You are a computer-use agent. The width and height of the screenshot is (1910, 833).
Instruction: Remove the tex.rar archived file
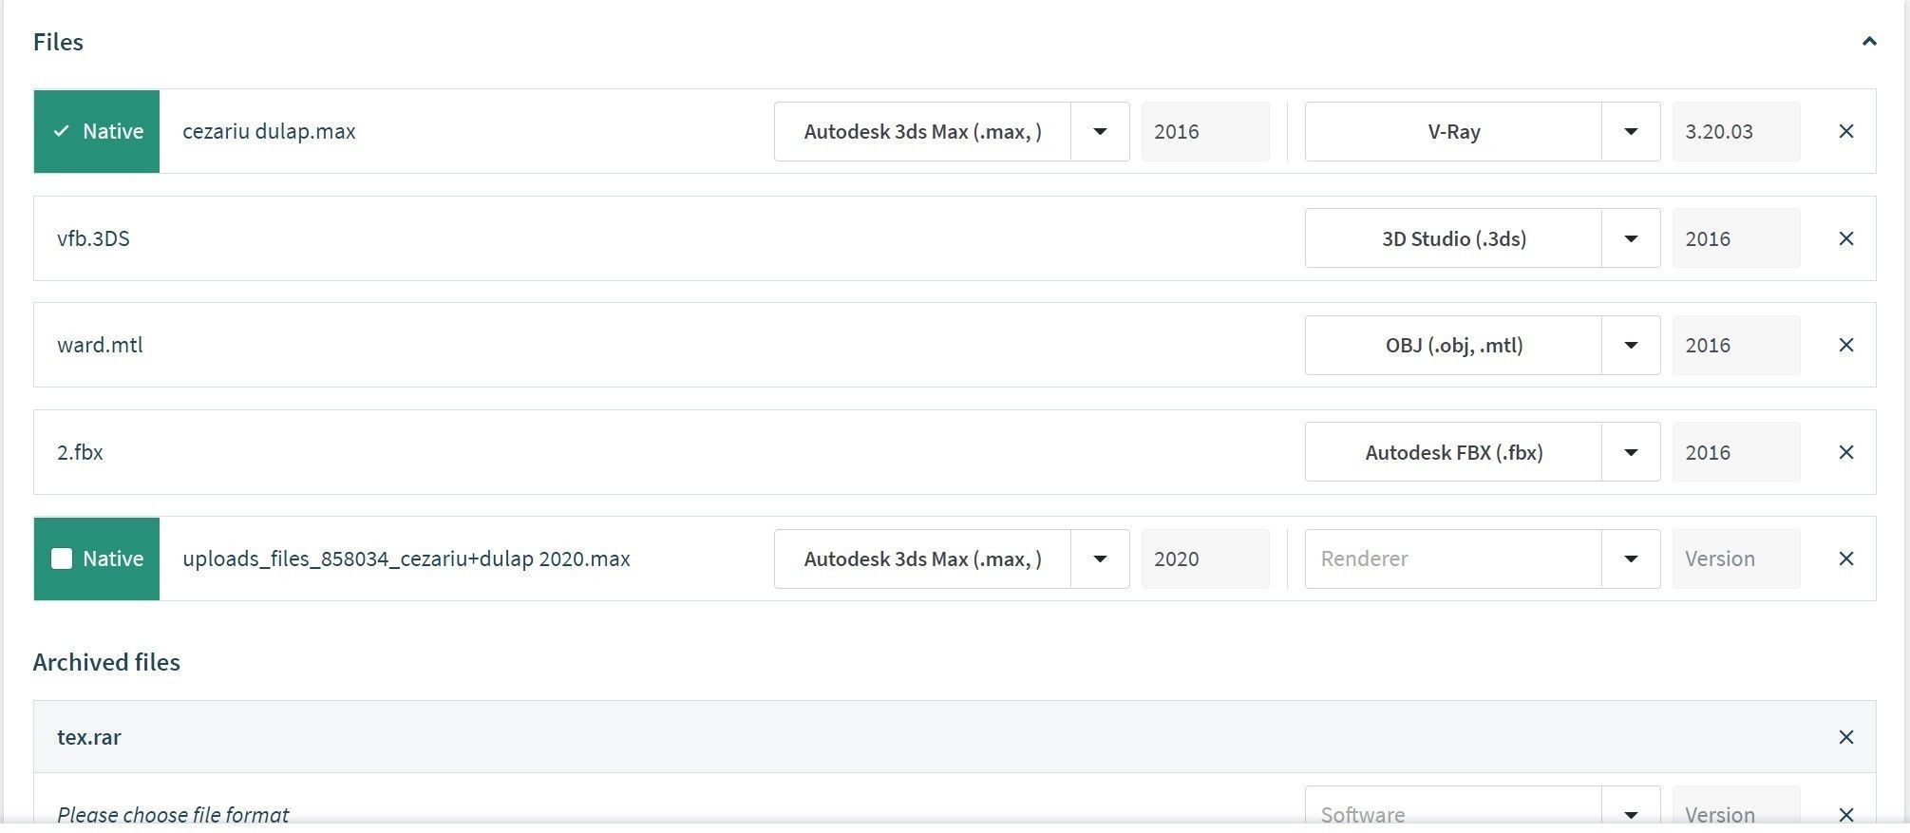click(x=1845, y=737)
